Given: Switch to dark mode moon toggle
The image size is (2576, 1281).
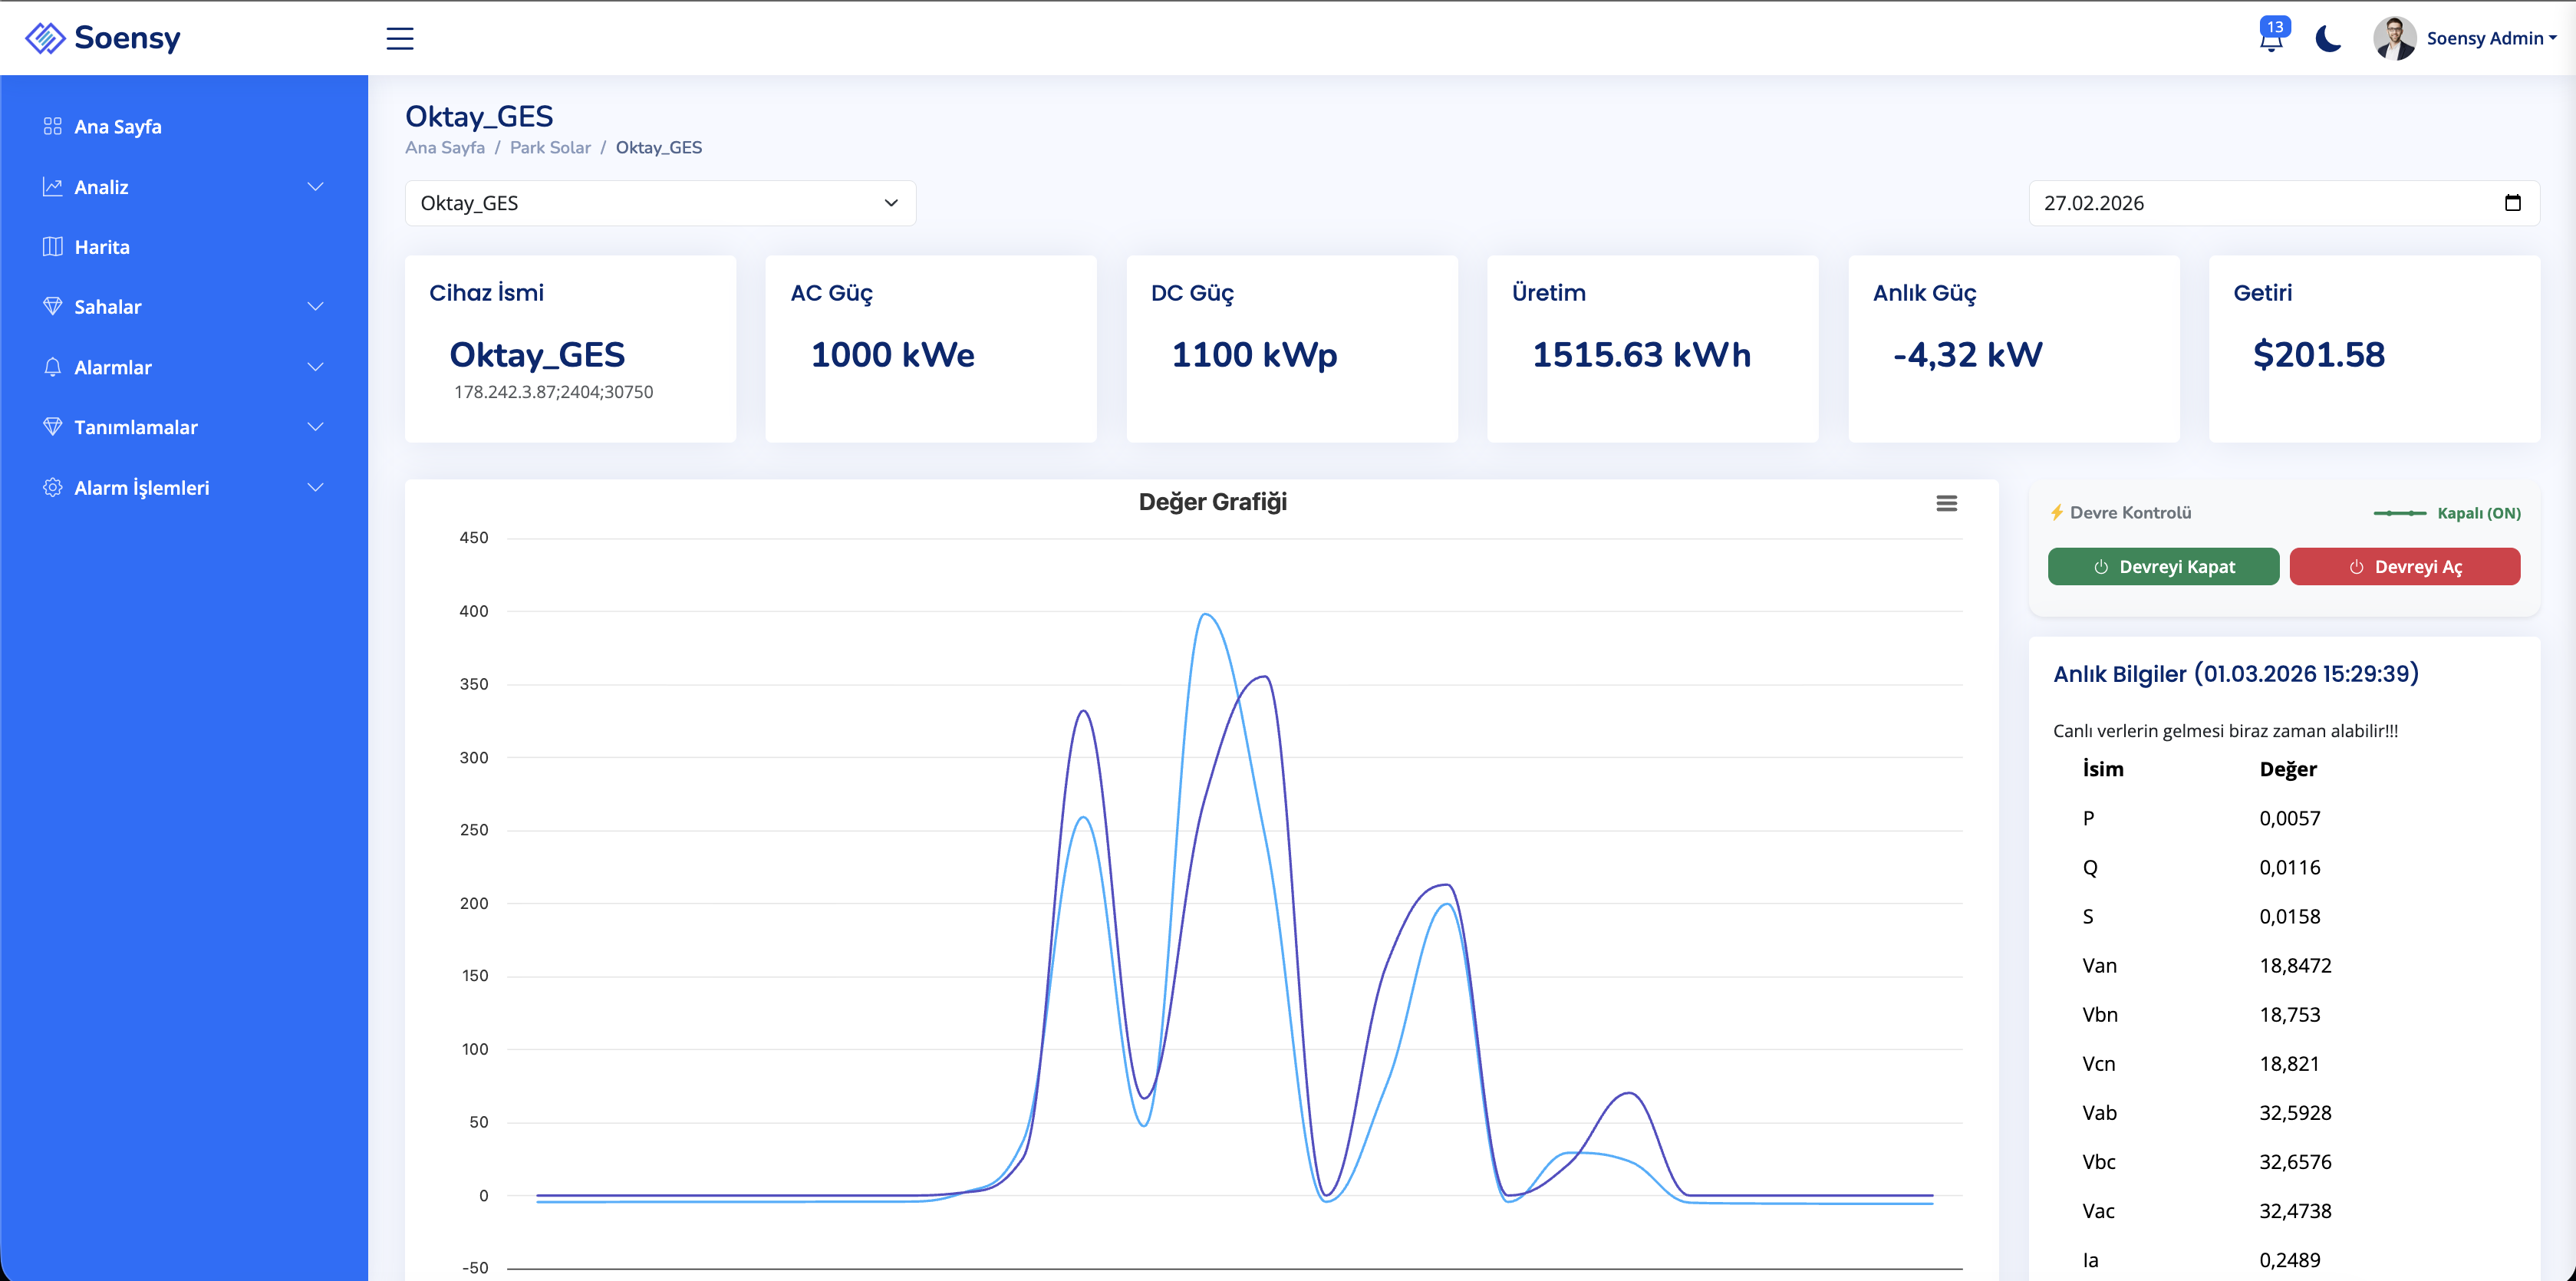Looking at the screenshot, I should click(2328, 39).
